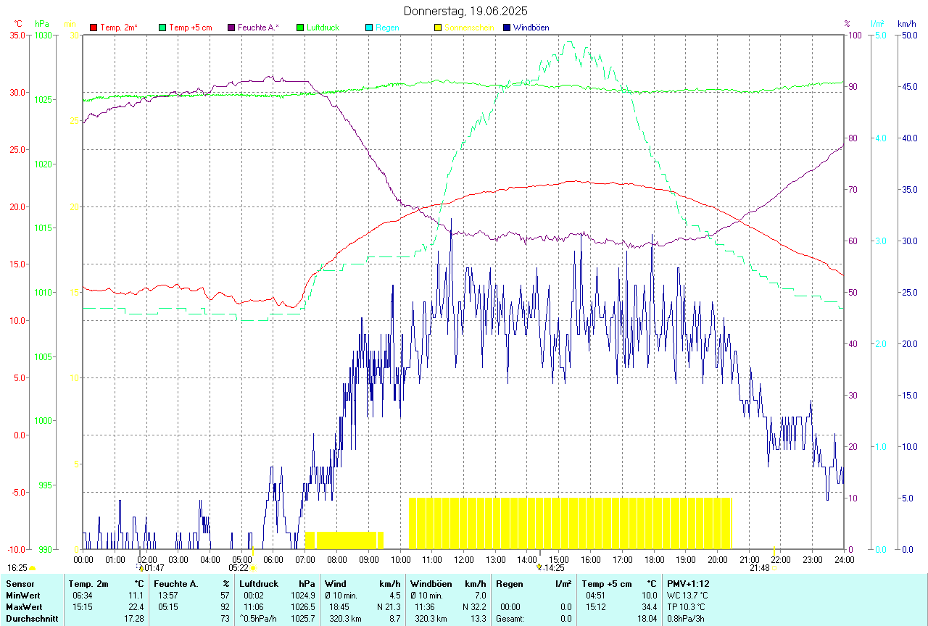The width and height of the screenshot is (928, 626).
Task: Click the sunset marker at 21:48
Action: (x=774, y=568)
